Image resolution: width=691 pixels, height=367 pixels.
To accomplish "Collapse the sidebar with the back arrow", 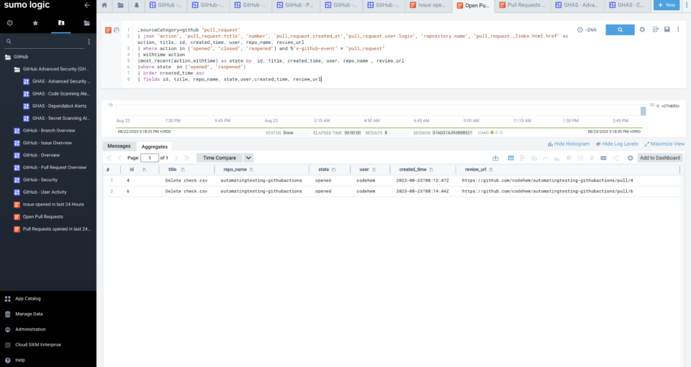I will click(x=87, y=5).
